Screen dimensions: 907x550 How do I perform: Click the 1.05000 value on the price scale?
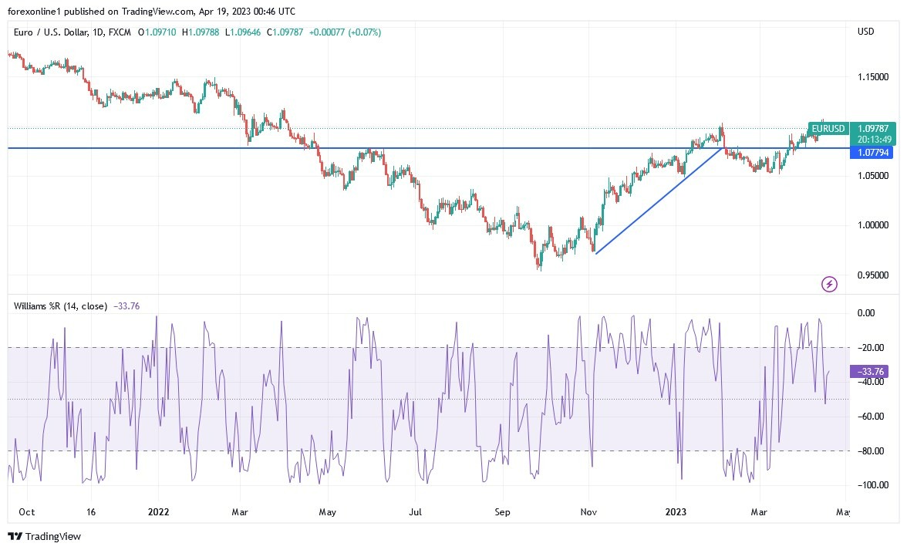(873, 175)
